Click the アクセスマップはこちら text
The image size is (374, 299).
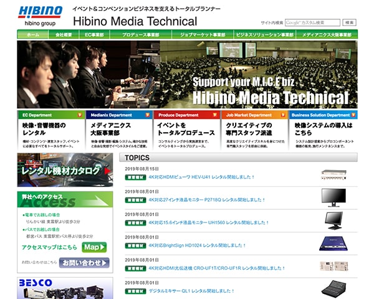[49, 247]
